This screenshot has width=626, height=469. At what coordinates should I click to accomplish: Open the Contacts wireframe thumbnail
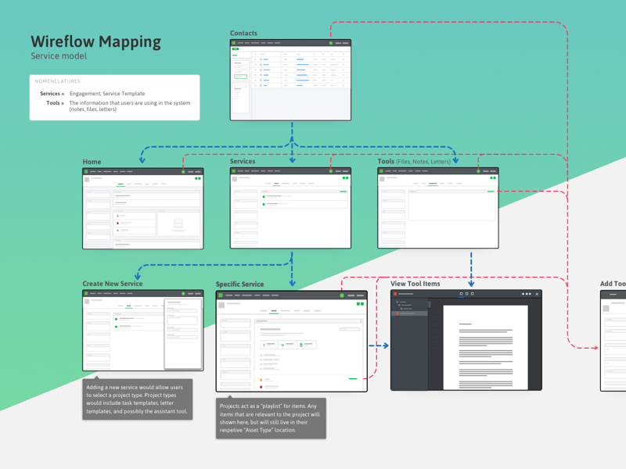coord(290,80)
